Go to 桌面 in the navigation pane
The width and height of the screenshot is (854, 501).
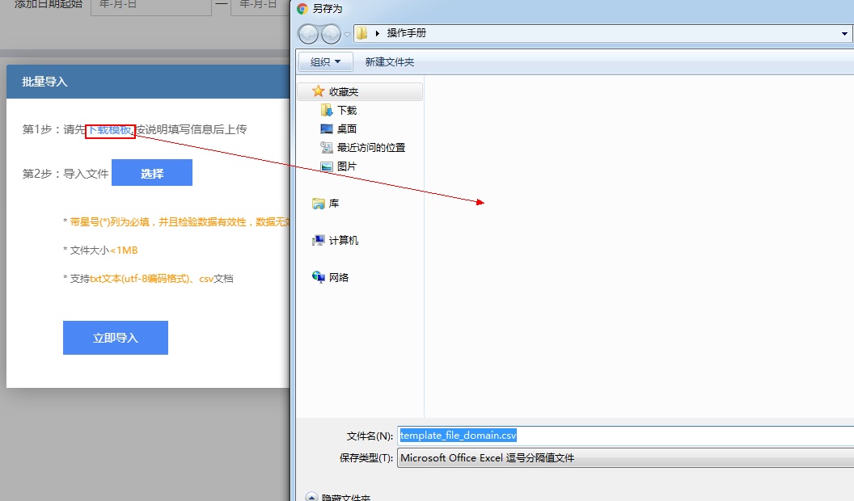[x=346, y=128]
